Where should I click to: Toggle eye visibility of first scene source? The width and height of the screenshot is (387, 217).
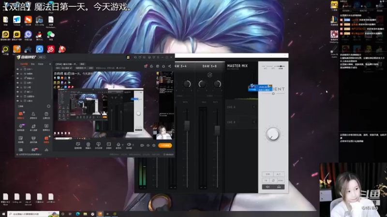click(x=17, y=69)
